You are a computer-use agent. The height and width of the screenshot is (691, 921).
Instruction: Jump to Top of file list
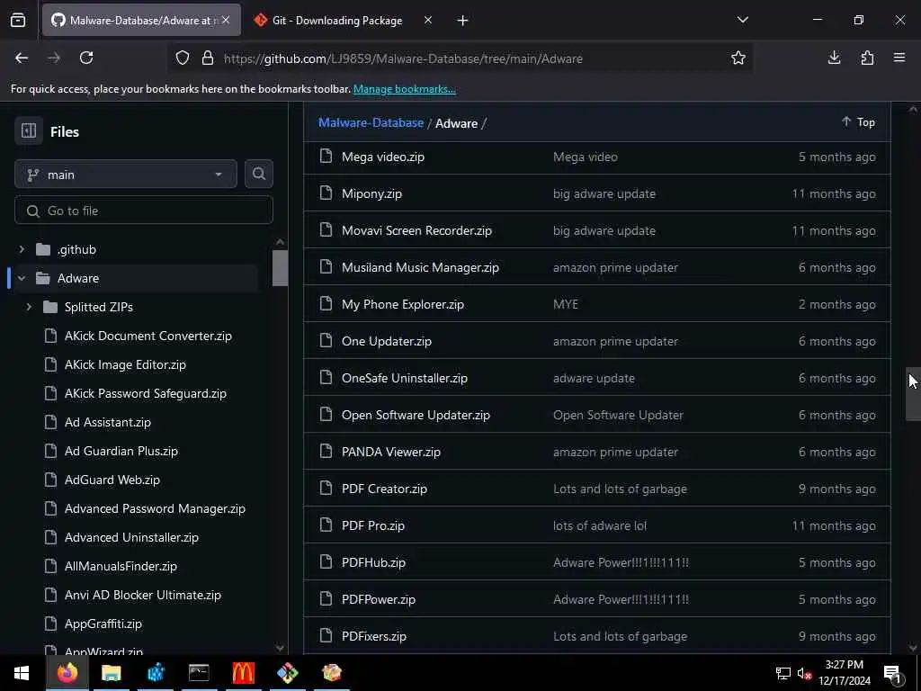coord(858,122)
